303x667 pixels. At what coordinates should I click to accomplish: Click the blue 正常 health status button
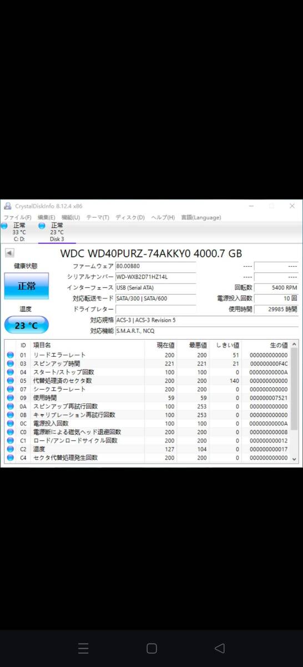26,286
